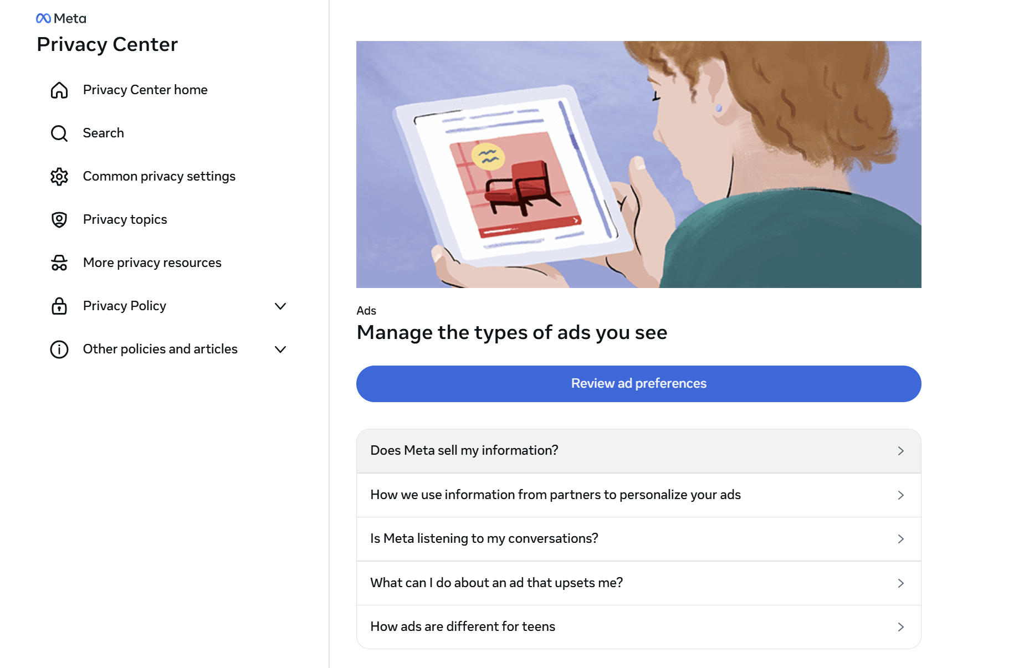Click the padlock icon for Privacy Policy
The image size is (1034, 668).
59,306
